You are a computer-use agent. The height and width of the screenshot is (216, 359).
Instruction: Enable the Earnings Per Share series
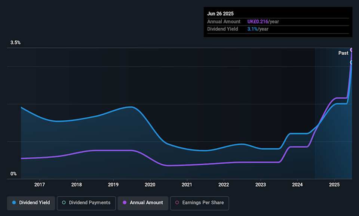pos(203,203)
